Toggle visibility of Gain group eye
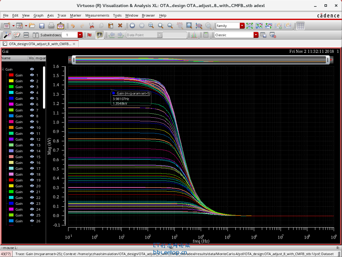 point(32,69)
